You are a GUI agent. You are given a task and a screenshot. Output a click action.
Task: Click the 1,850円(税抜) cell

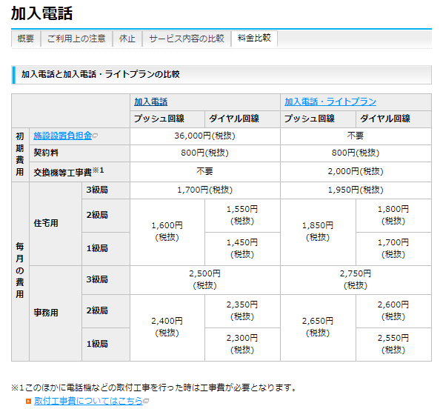[318, 232]
